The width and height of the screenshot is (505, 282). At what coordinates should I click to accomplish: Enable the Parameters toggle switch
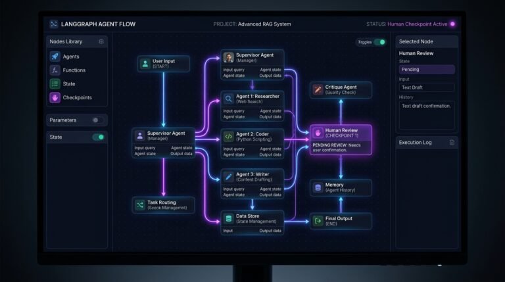98,120
